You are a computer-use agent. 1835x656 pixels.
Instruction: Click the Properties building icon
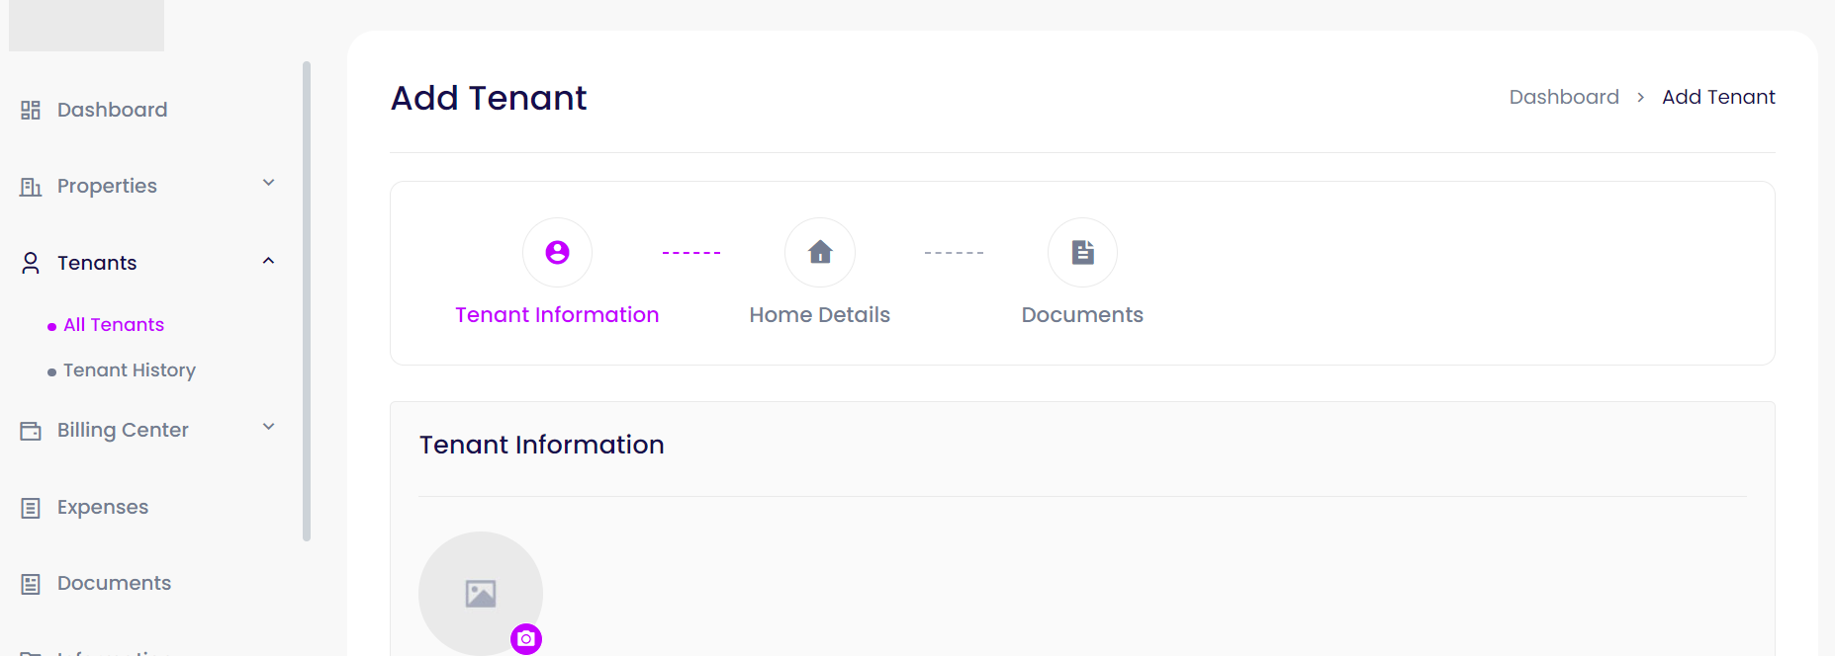pyautogui.click(x=31, y=187)
